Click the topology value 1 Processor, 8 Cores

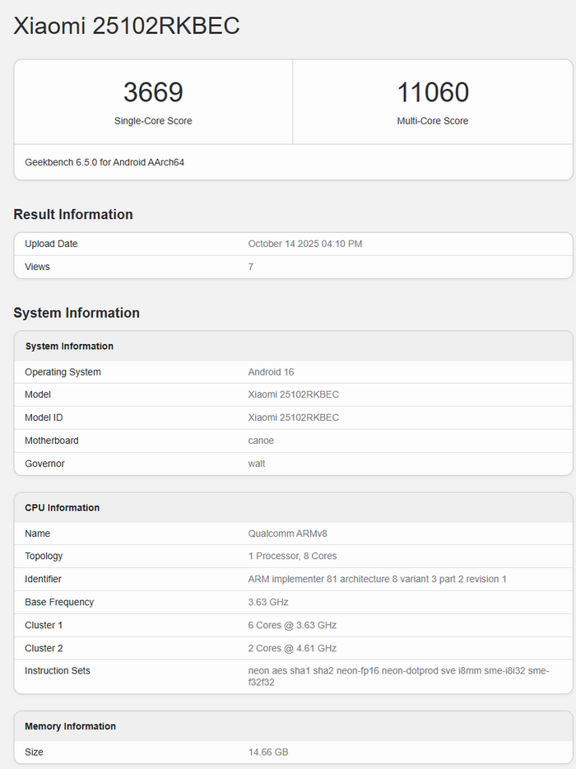point(292,556)
